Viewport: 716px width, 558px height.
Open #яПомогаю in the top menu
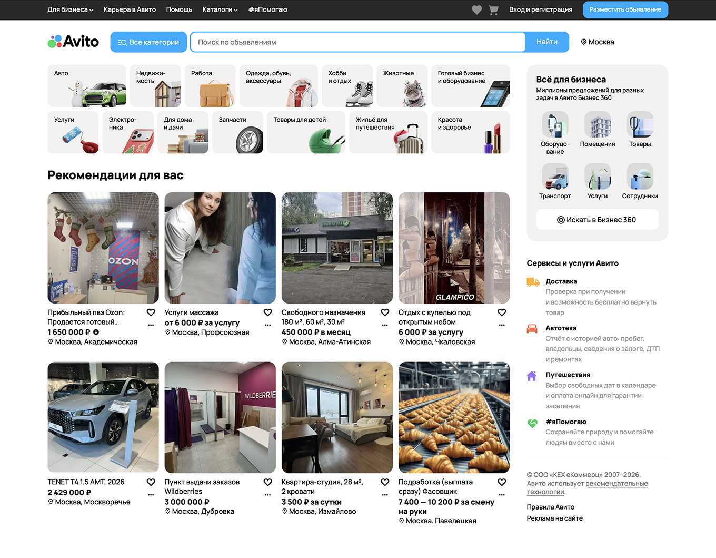tap(268, 9)
